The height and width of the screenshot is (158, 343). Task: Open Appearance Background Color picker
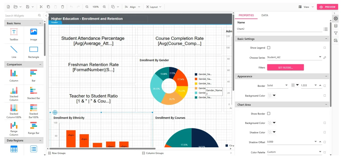tap(272, 95)
